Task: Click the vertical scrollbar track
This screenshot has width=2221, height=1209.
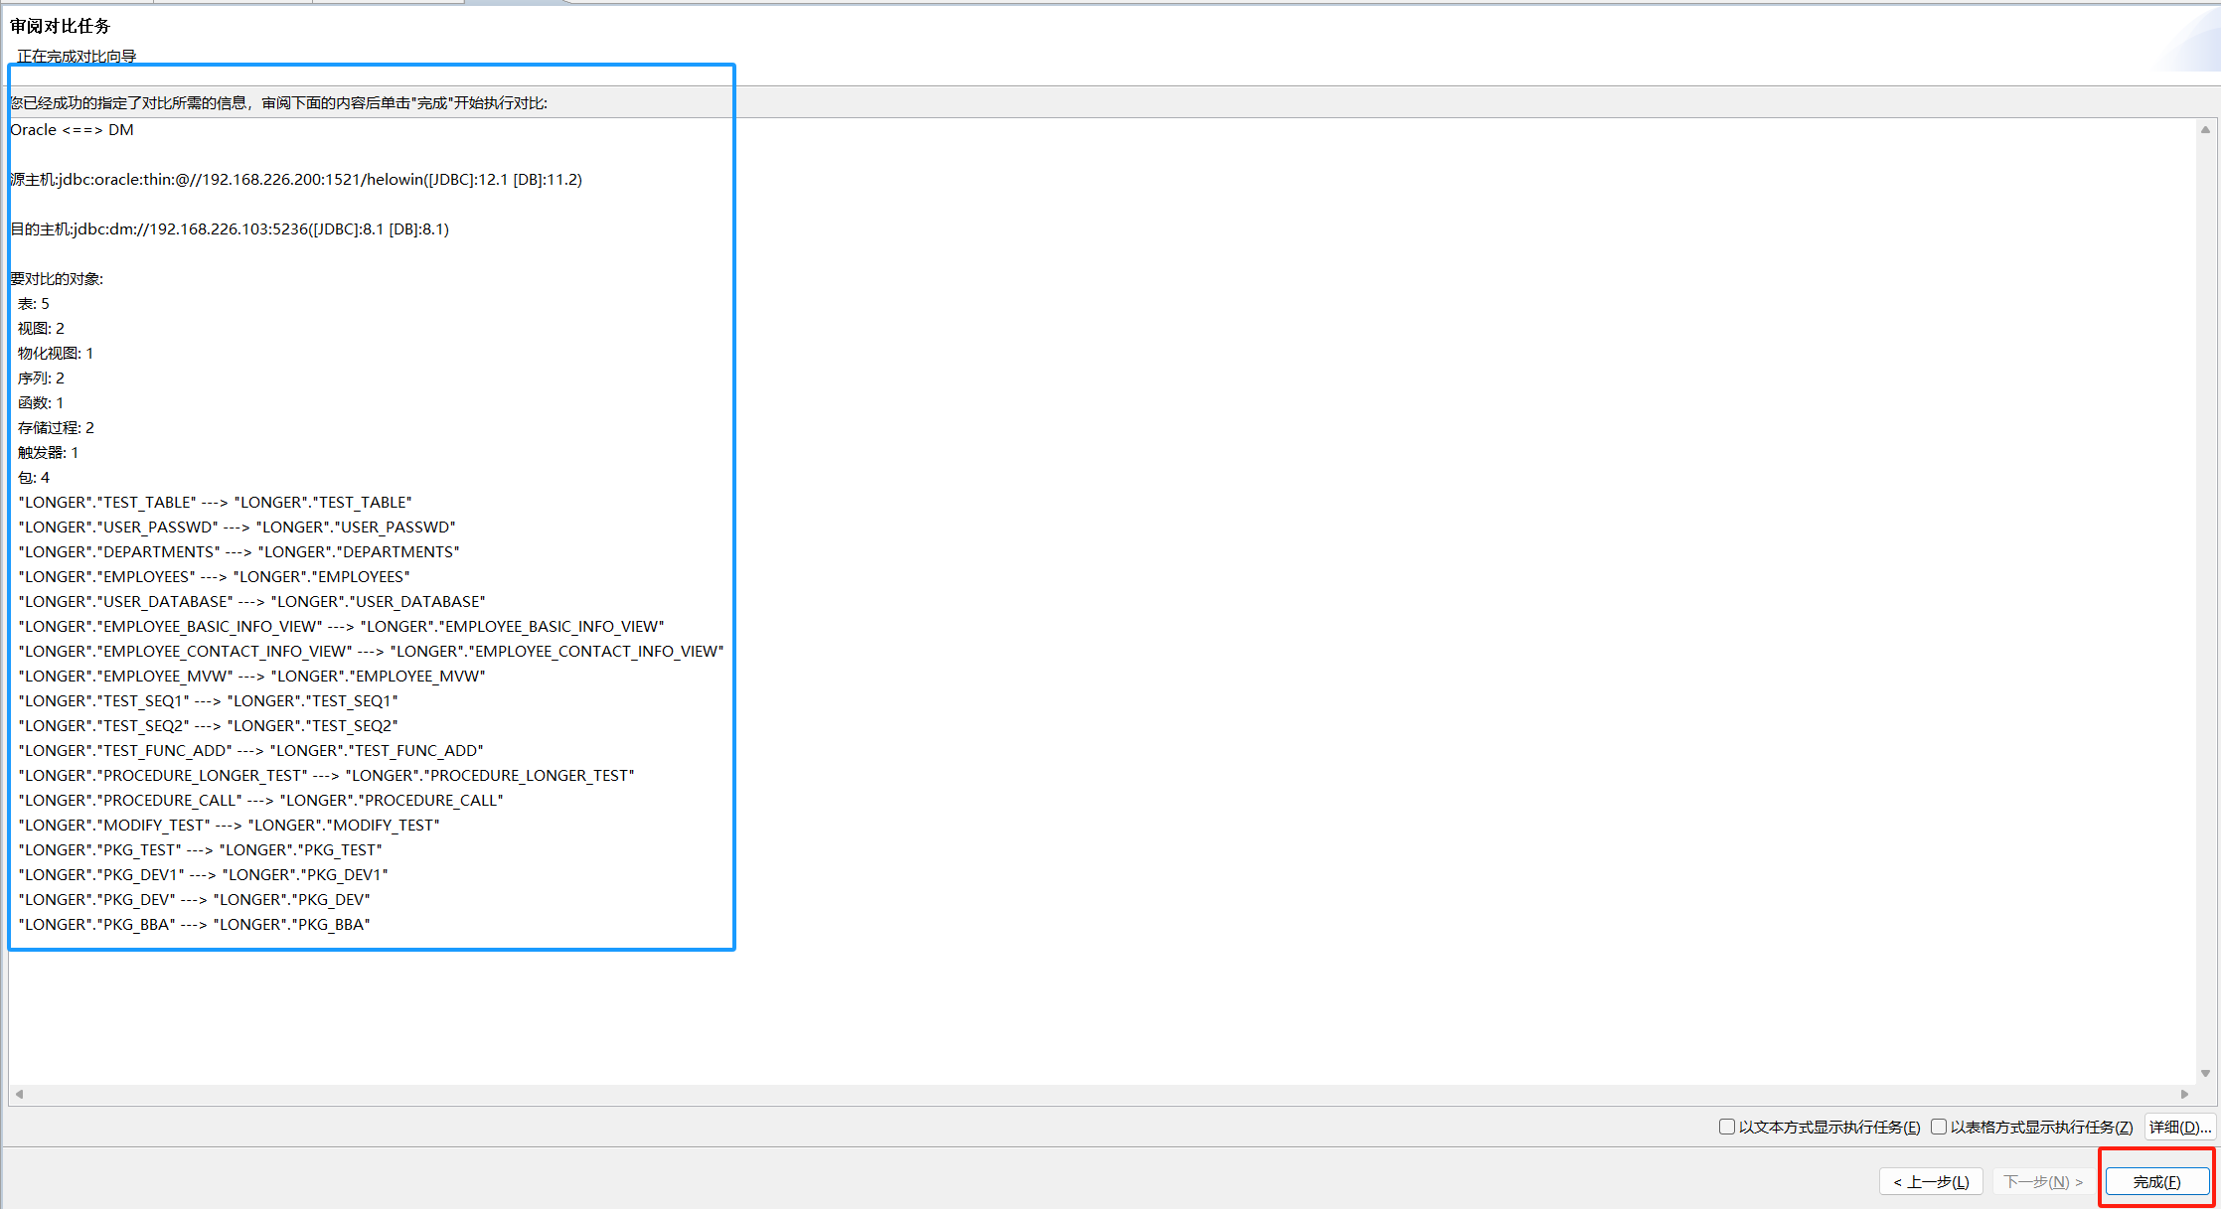Action: pos(2205,596)
